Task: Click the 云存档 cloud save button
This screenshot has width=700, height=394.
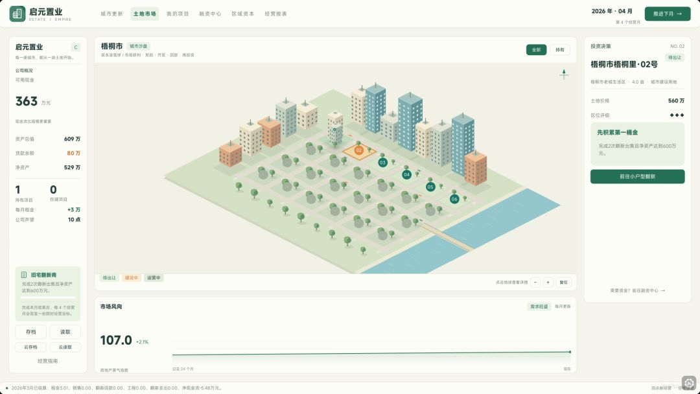Action: [31, 347]
